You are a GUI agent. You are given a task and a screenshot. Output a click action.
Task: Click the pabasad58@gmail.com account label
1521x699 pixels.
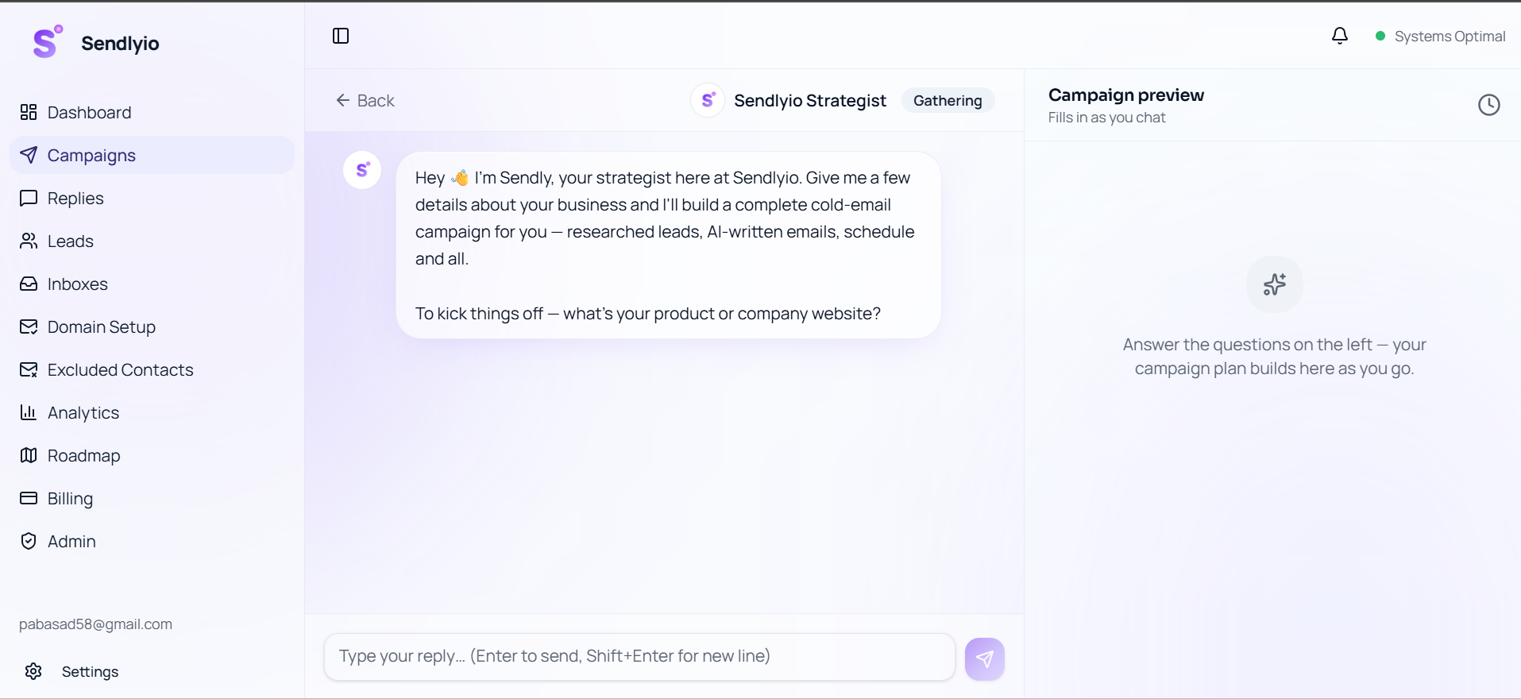click(95, 624)
